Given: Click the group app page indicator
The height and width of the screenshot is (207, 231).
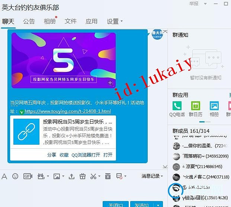Looking at the screenshot, I should coord(205,122).
